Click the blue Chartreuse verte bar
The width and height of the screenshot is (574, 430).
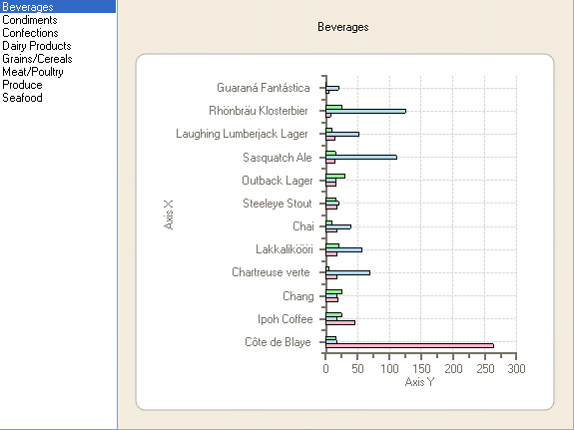(347, 273)
